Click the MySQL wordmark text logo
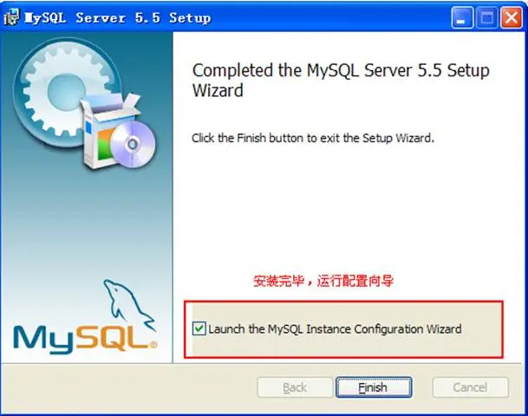This screenshot has width=528, height=416. pos(85,339)
